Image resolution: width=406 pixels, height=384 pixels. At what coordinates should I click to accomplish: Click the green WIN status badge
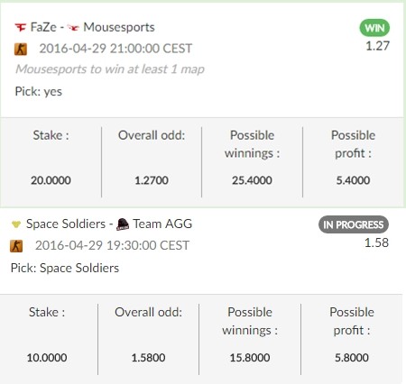tap(374, 28)
